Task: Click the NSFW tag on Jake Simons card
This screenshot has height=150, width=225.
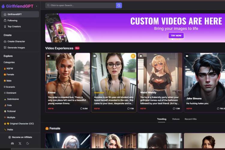Action: point(189,109)
